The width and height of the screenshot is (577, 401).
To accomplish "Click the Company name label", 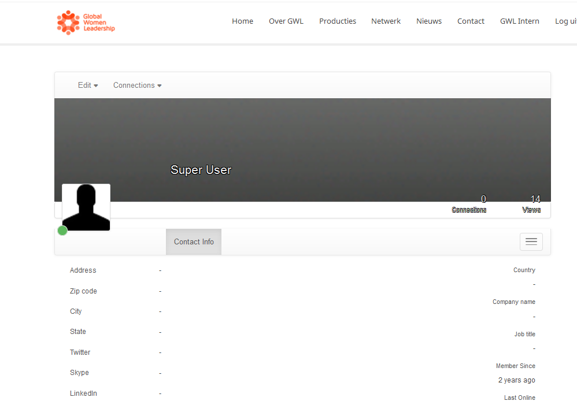I will (514, 302).
